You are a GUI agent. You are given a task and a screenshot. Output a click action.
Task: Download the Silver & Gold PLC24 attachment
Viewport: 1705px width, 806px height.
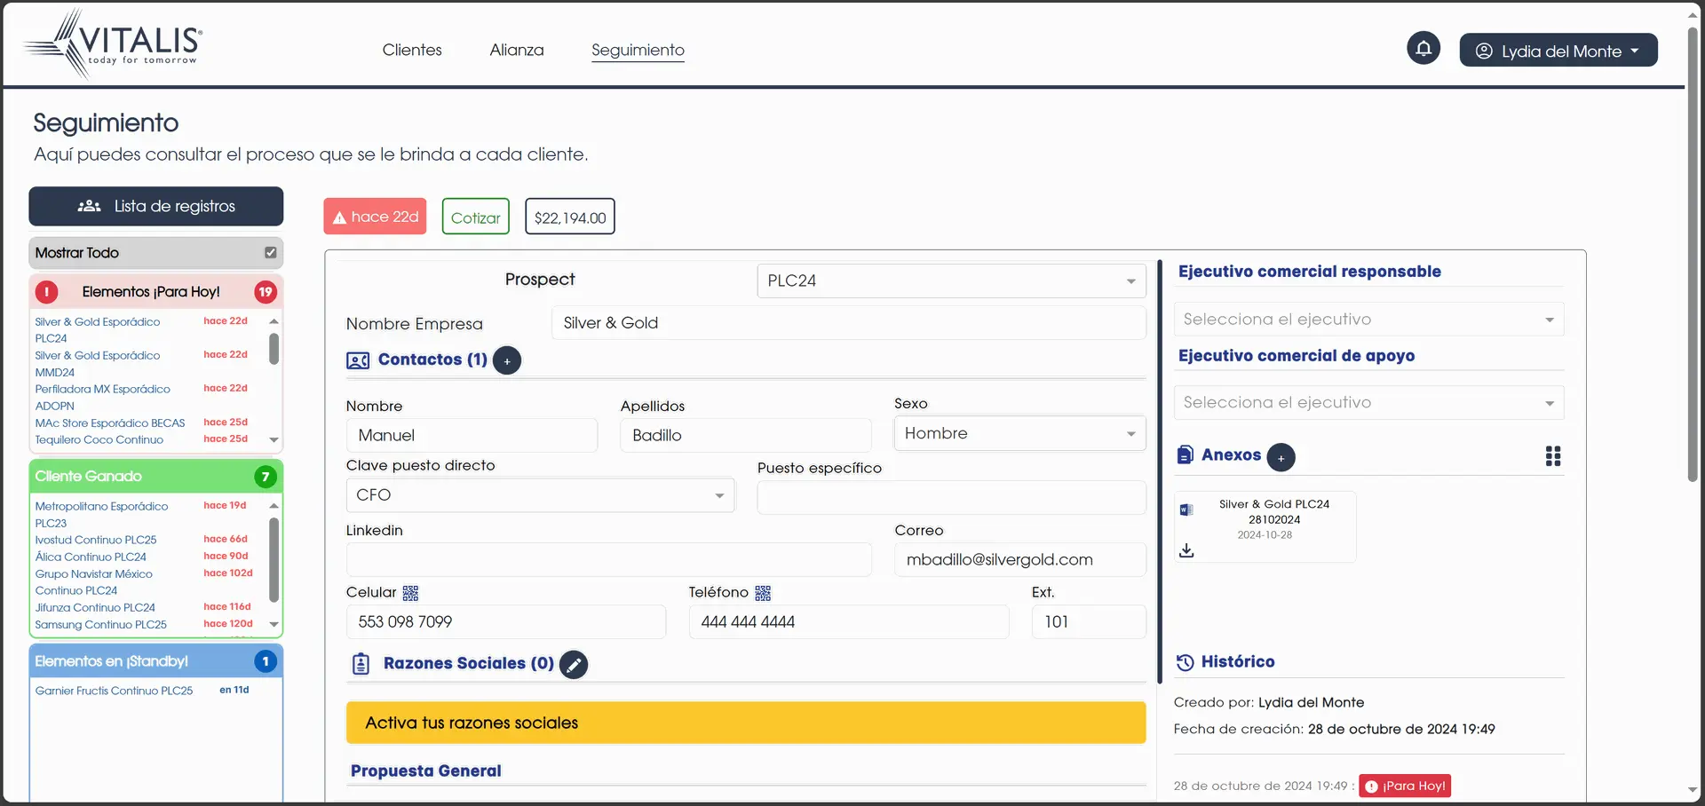coord(1186,550)
